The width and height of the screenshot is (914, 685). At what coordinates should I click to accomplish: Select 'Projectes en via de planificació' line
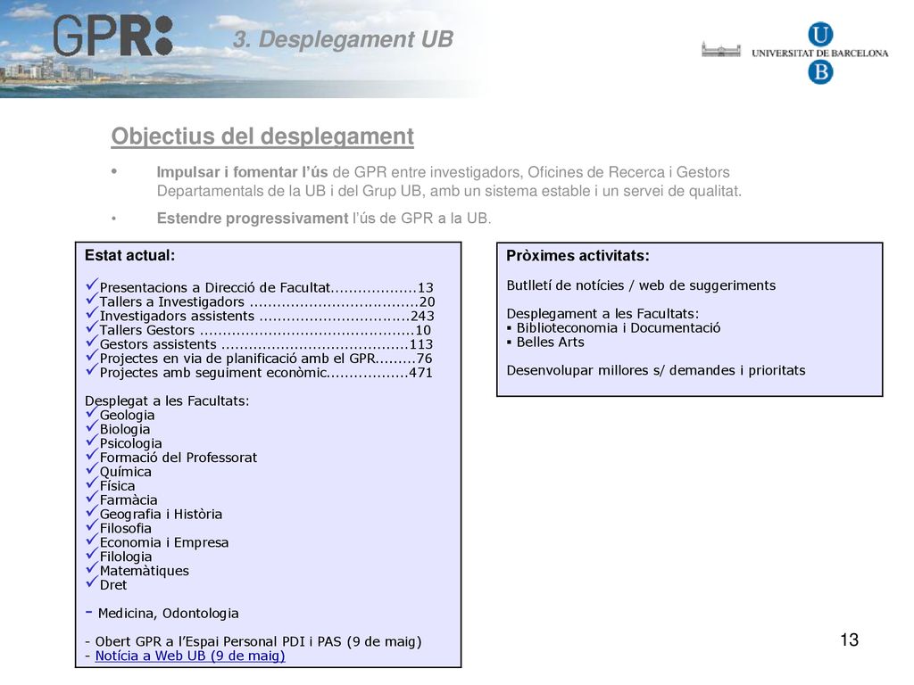[x=266, y=359]
